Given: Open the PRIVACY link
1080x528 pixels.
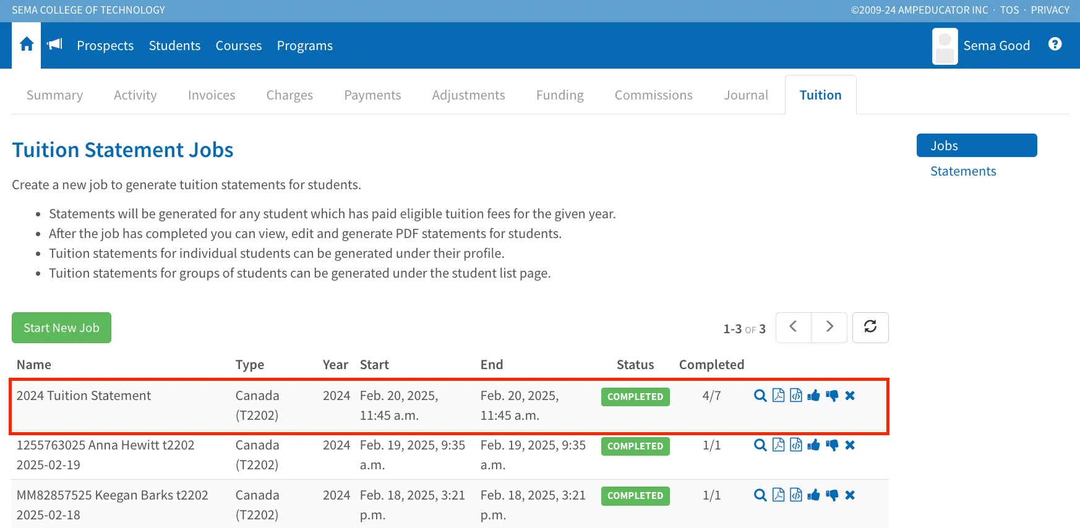Looking at the screenshot, I should (x=1050, y=10).
